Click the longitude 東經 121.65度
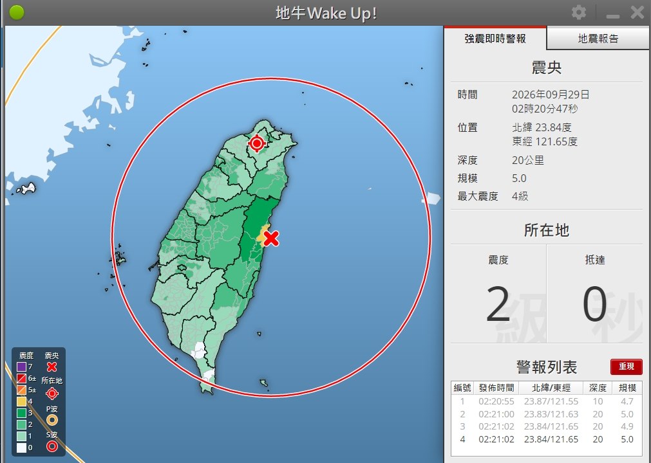This screenshot has width=651, height=463. [x=545, y=141]
